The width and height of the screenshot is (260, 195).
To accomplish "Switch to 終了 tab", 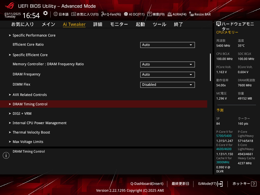I will click(x=178, y=24).
